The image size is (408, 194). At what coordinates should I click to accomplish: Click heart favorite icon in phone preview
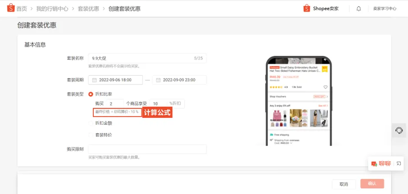coord(325,87)
